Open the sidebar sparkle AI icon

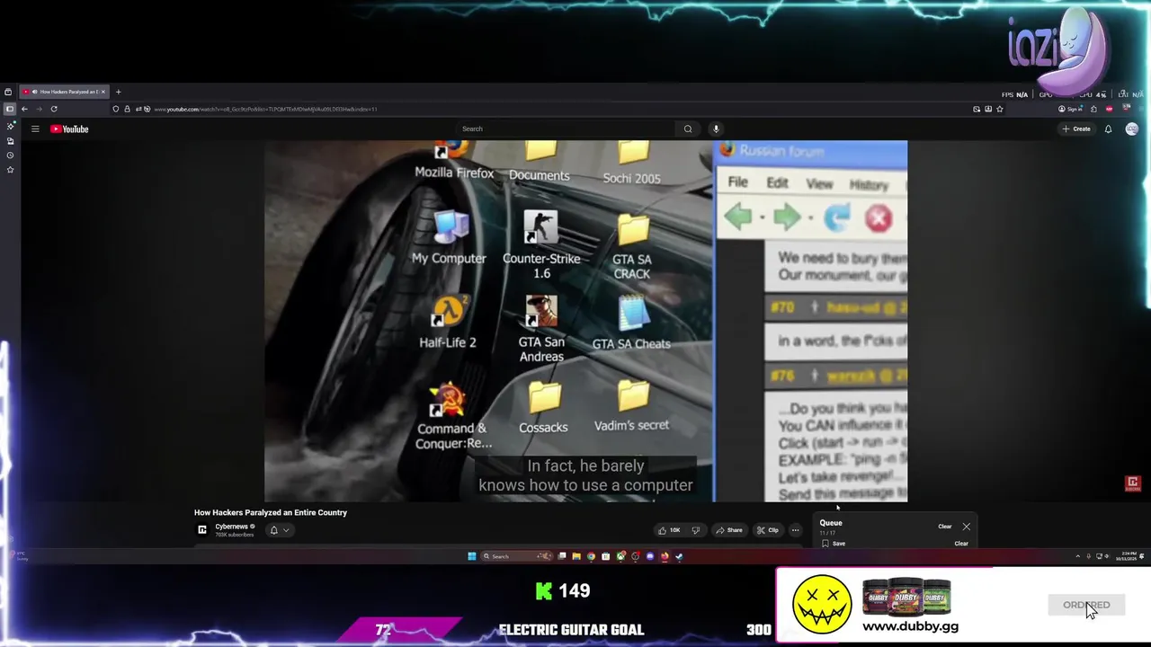point(10,126)
